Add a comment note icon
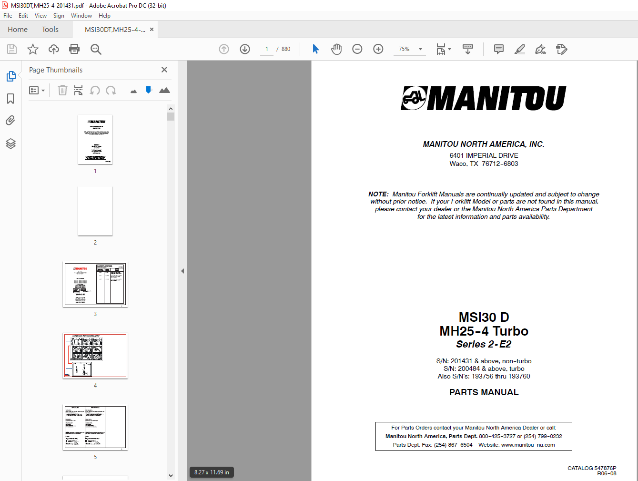 click(x=499, y=49)
